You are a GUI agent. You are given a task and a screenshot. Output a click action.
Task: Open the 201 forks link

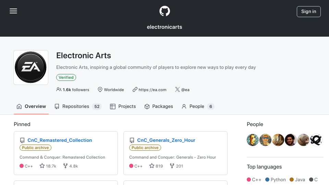(176, 166)
